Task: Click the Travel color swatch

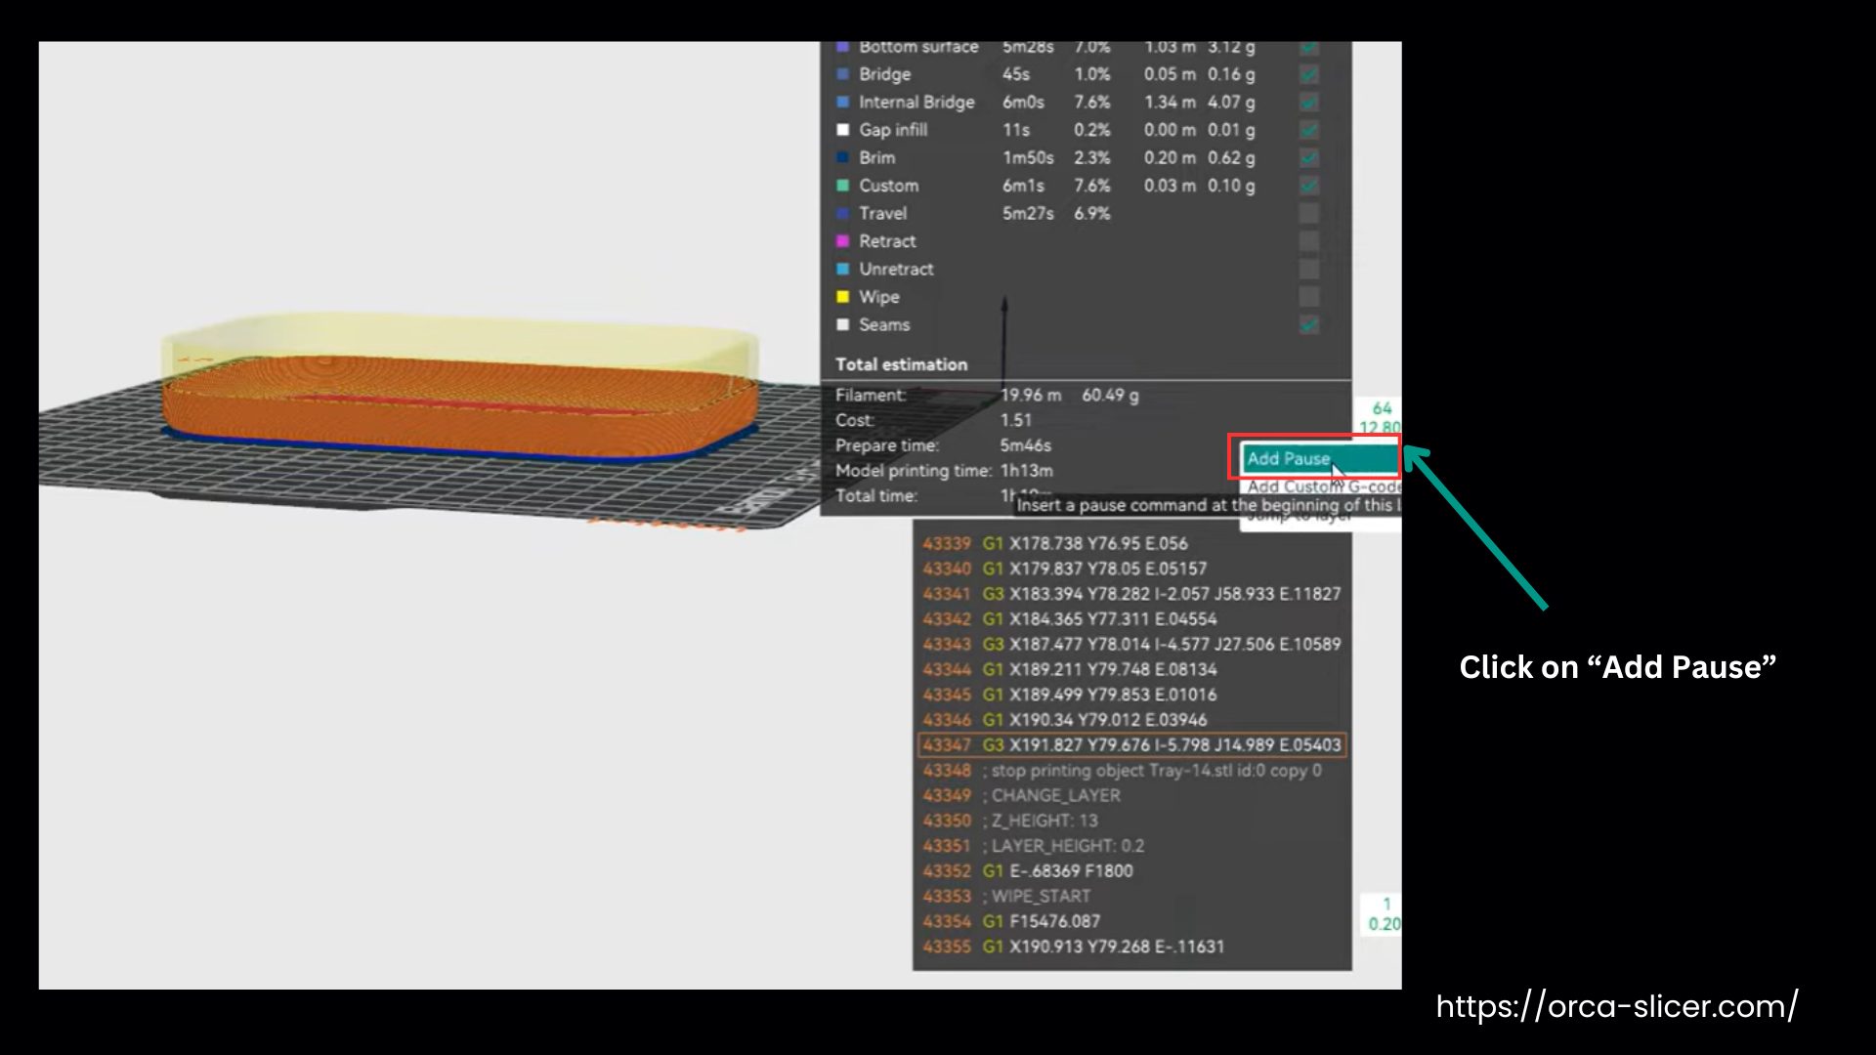Action: pyautogui.click(x=842, y=213)
